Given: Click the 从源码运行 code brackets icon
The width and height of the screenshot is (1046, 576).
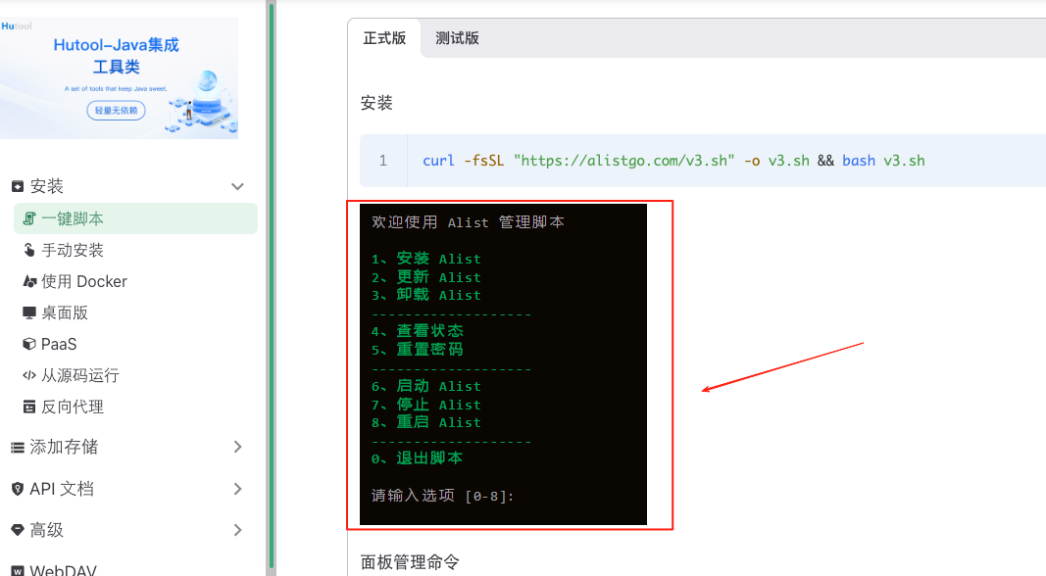Looking at the screenshot, I should tap(29, 375).
